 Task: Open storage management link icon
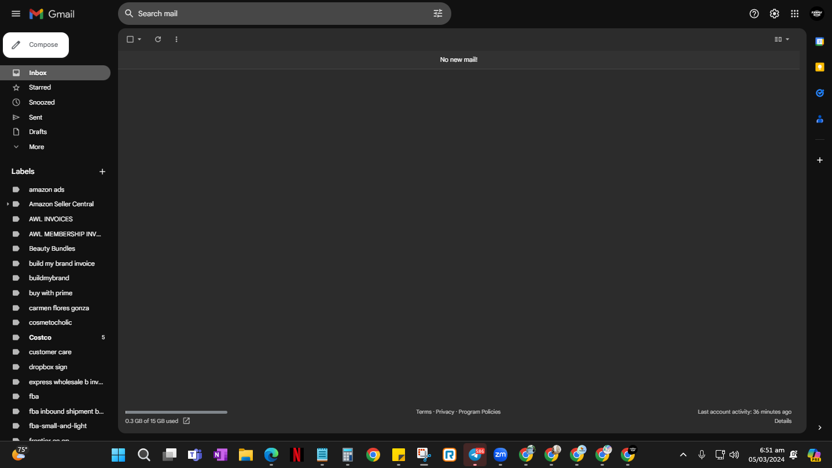pyautogui.click(x=186, y=421)
